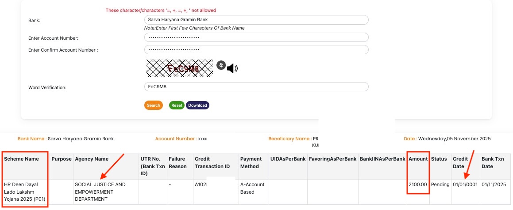Click the Payment Method column header
Screen dimensions: 513x210
tap(251, 162)
